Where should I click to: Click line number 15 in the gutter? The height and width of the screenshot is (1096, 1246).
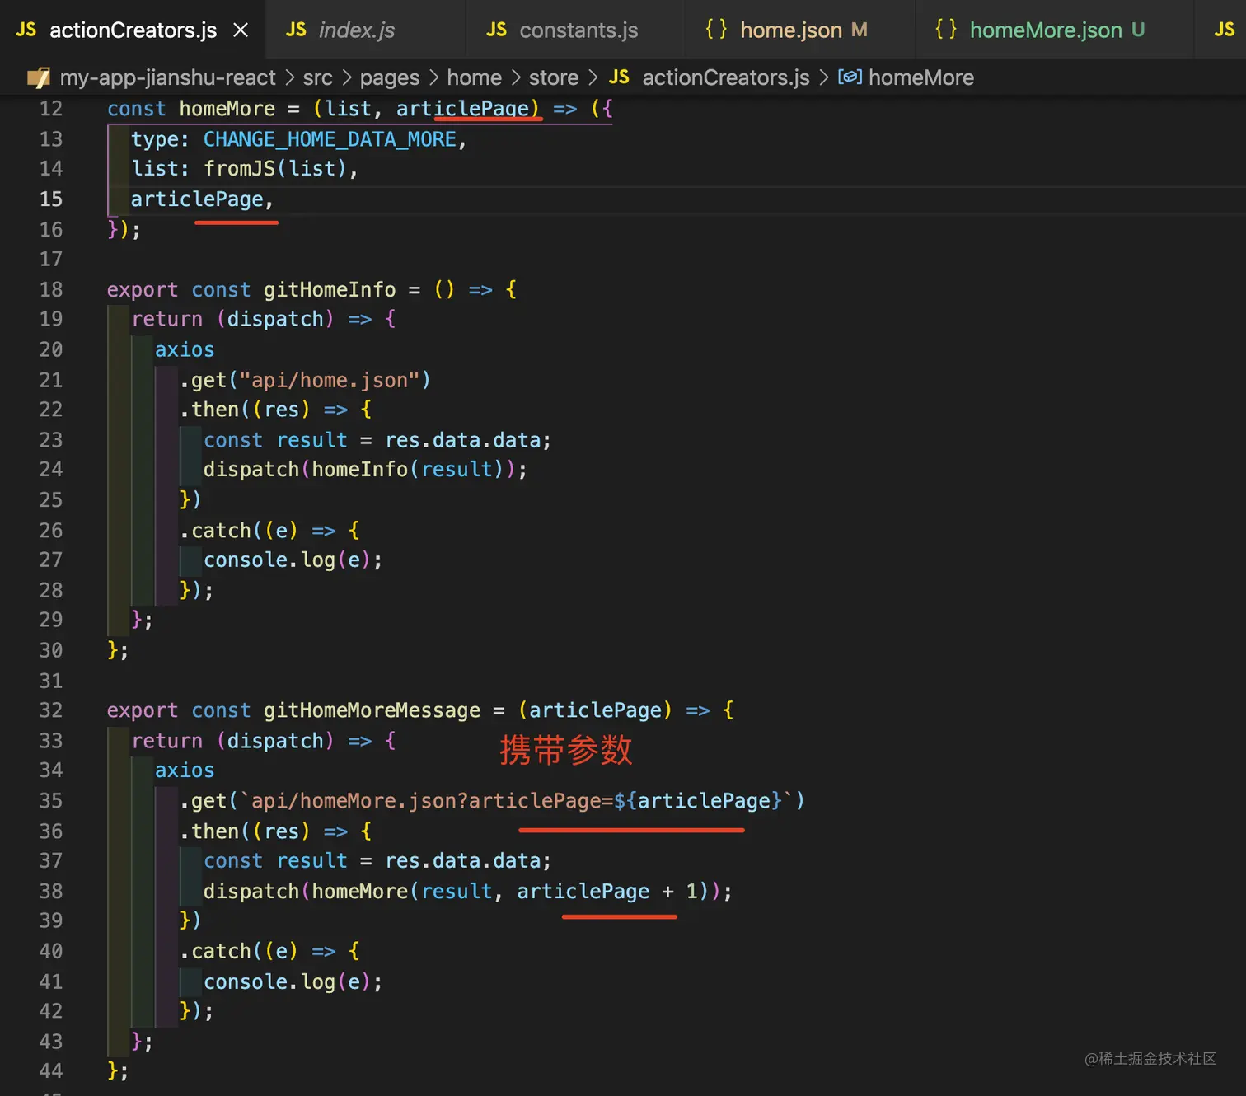click(51, 199)
